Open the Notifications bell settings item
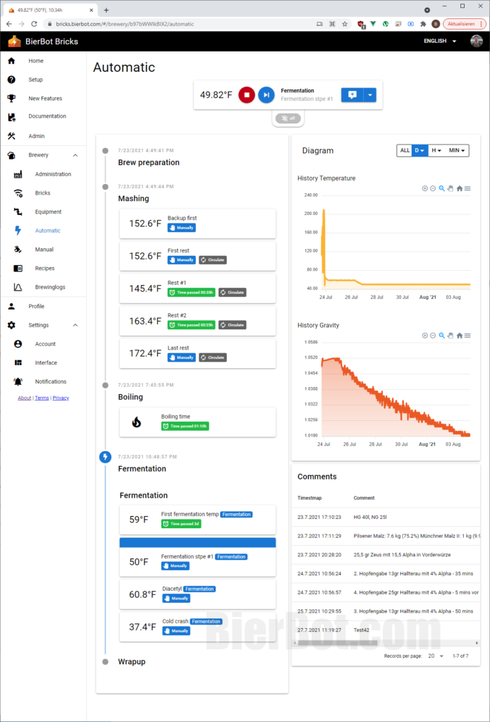Image resolution: width=490 pixels, height=722 pixels. [50, 381]
